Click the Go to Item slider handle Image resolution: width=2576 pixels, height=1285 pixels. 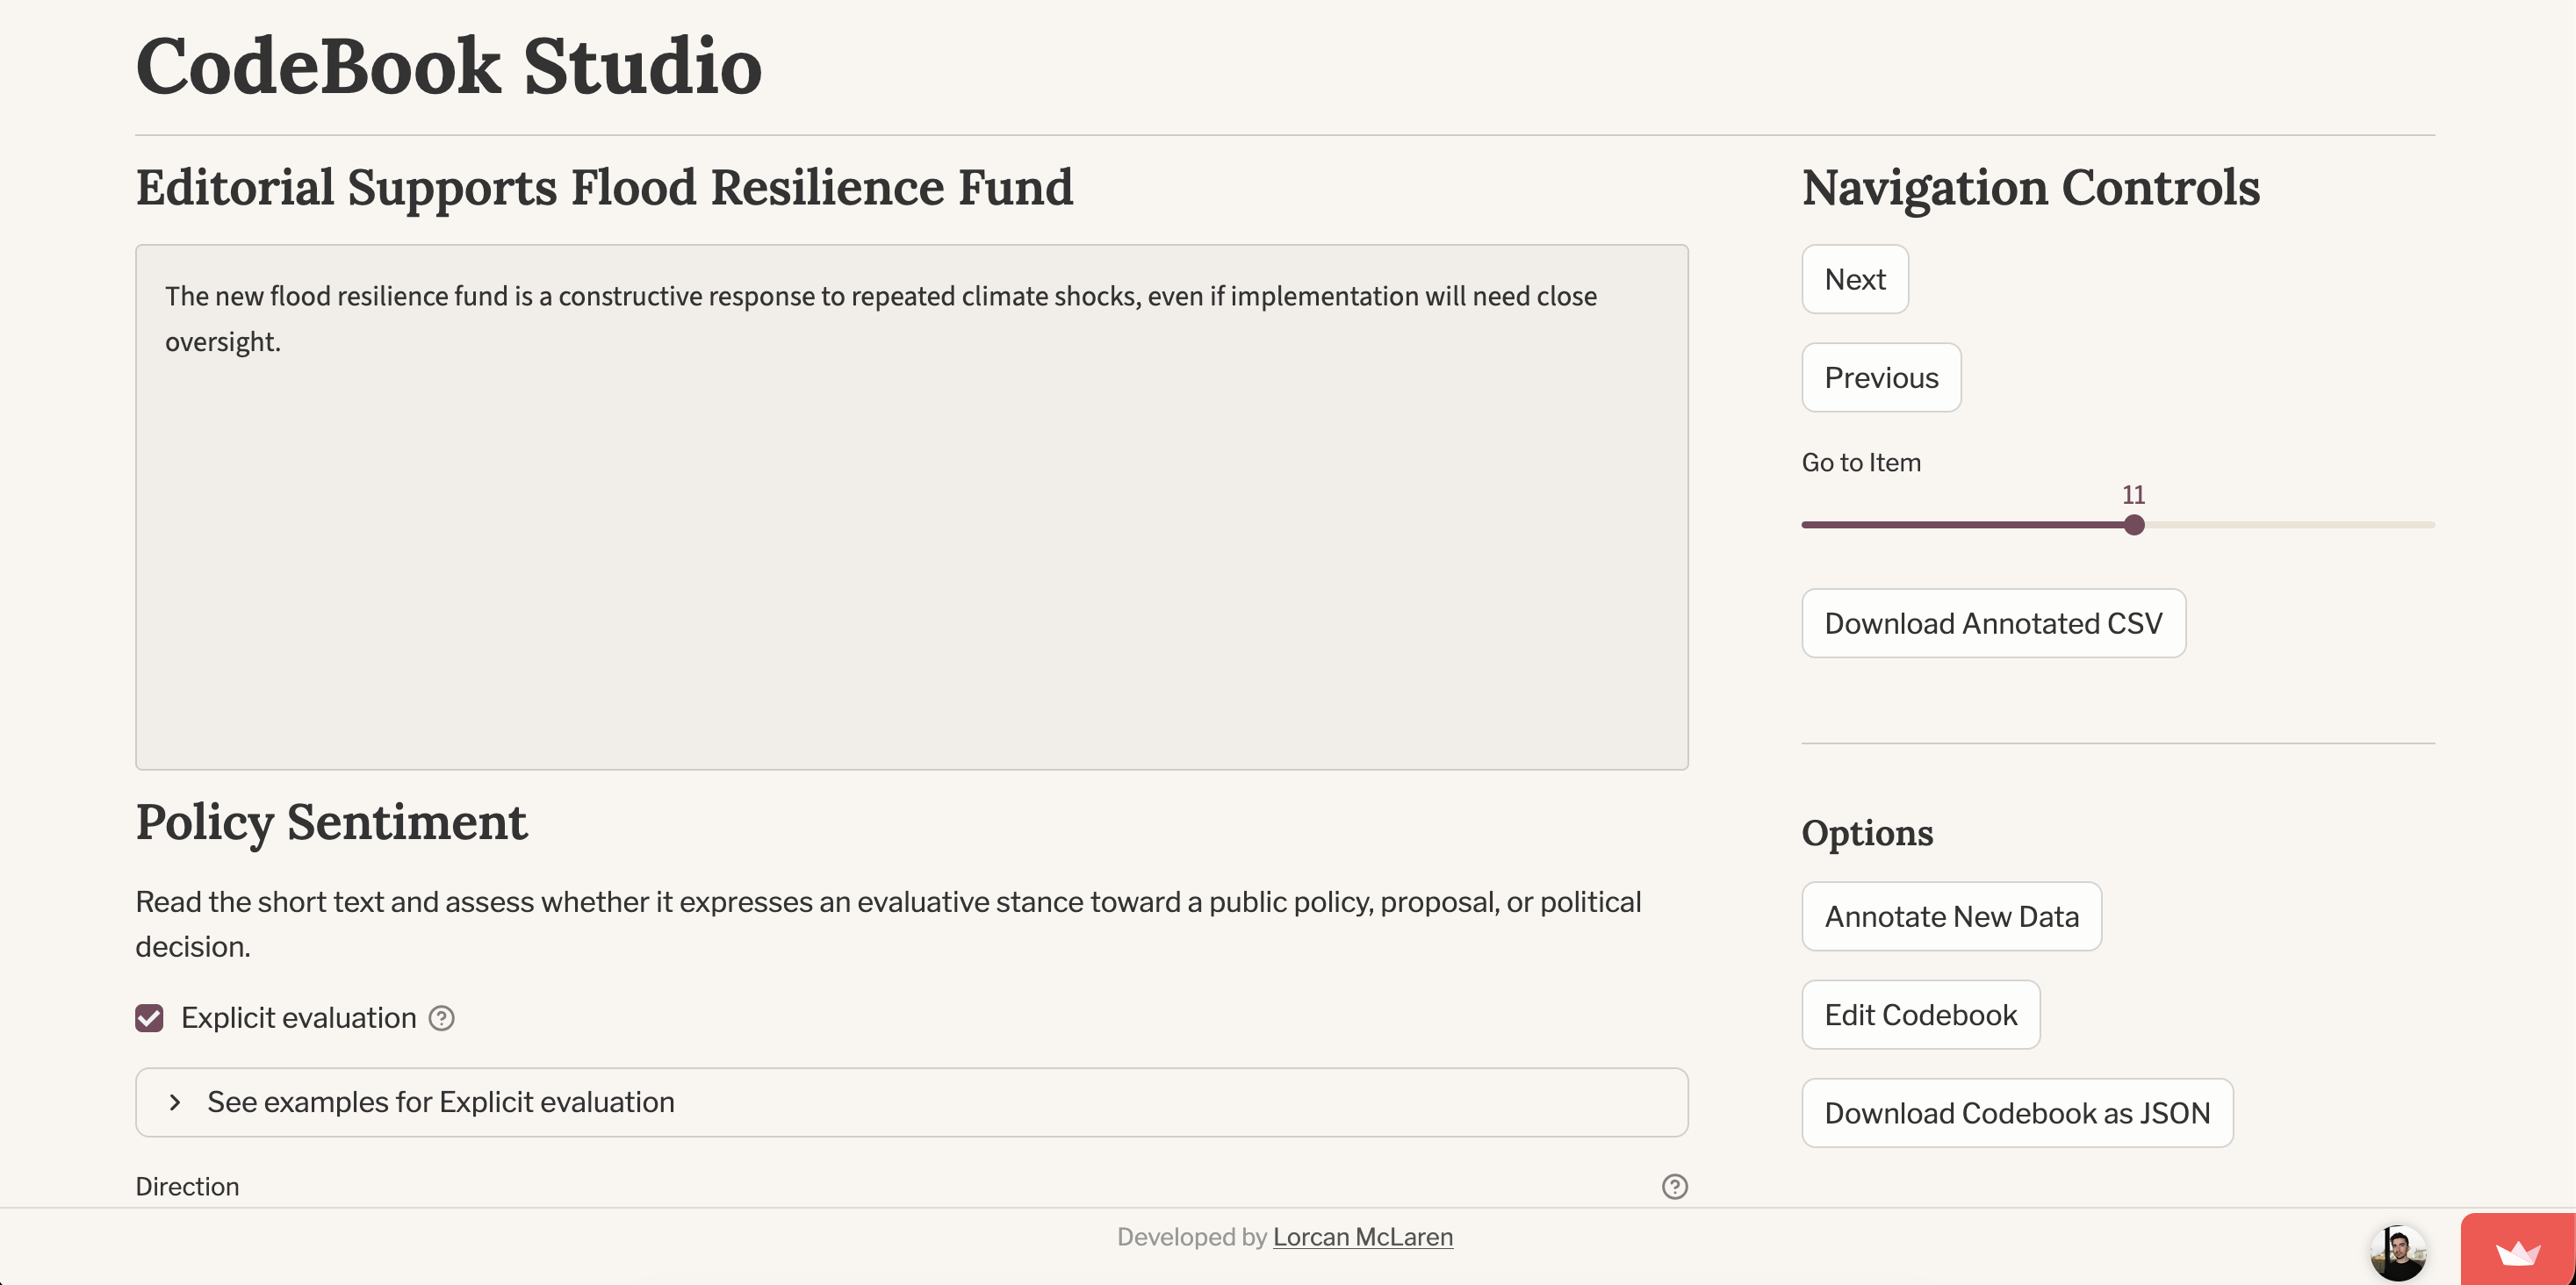click(2134, 525)
